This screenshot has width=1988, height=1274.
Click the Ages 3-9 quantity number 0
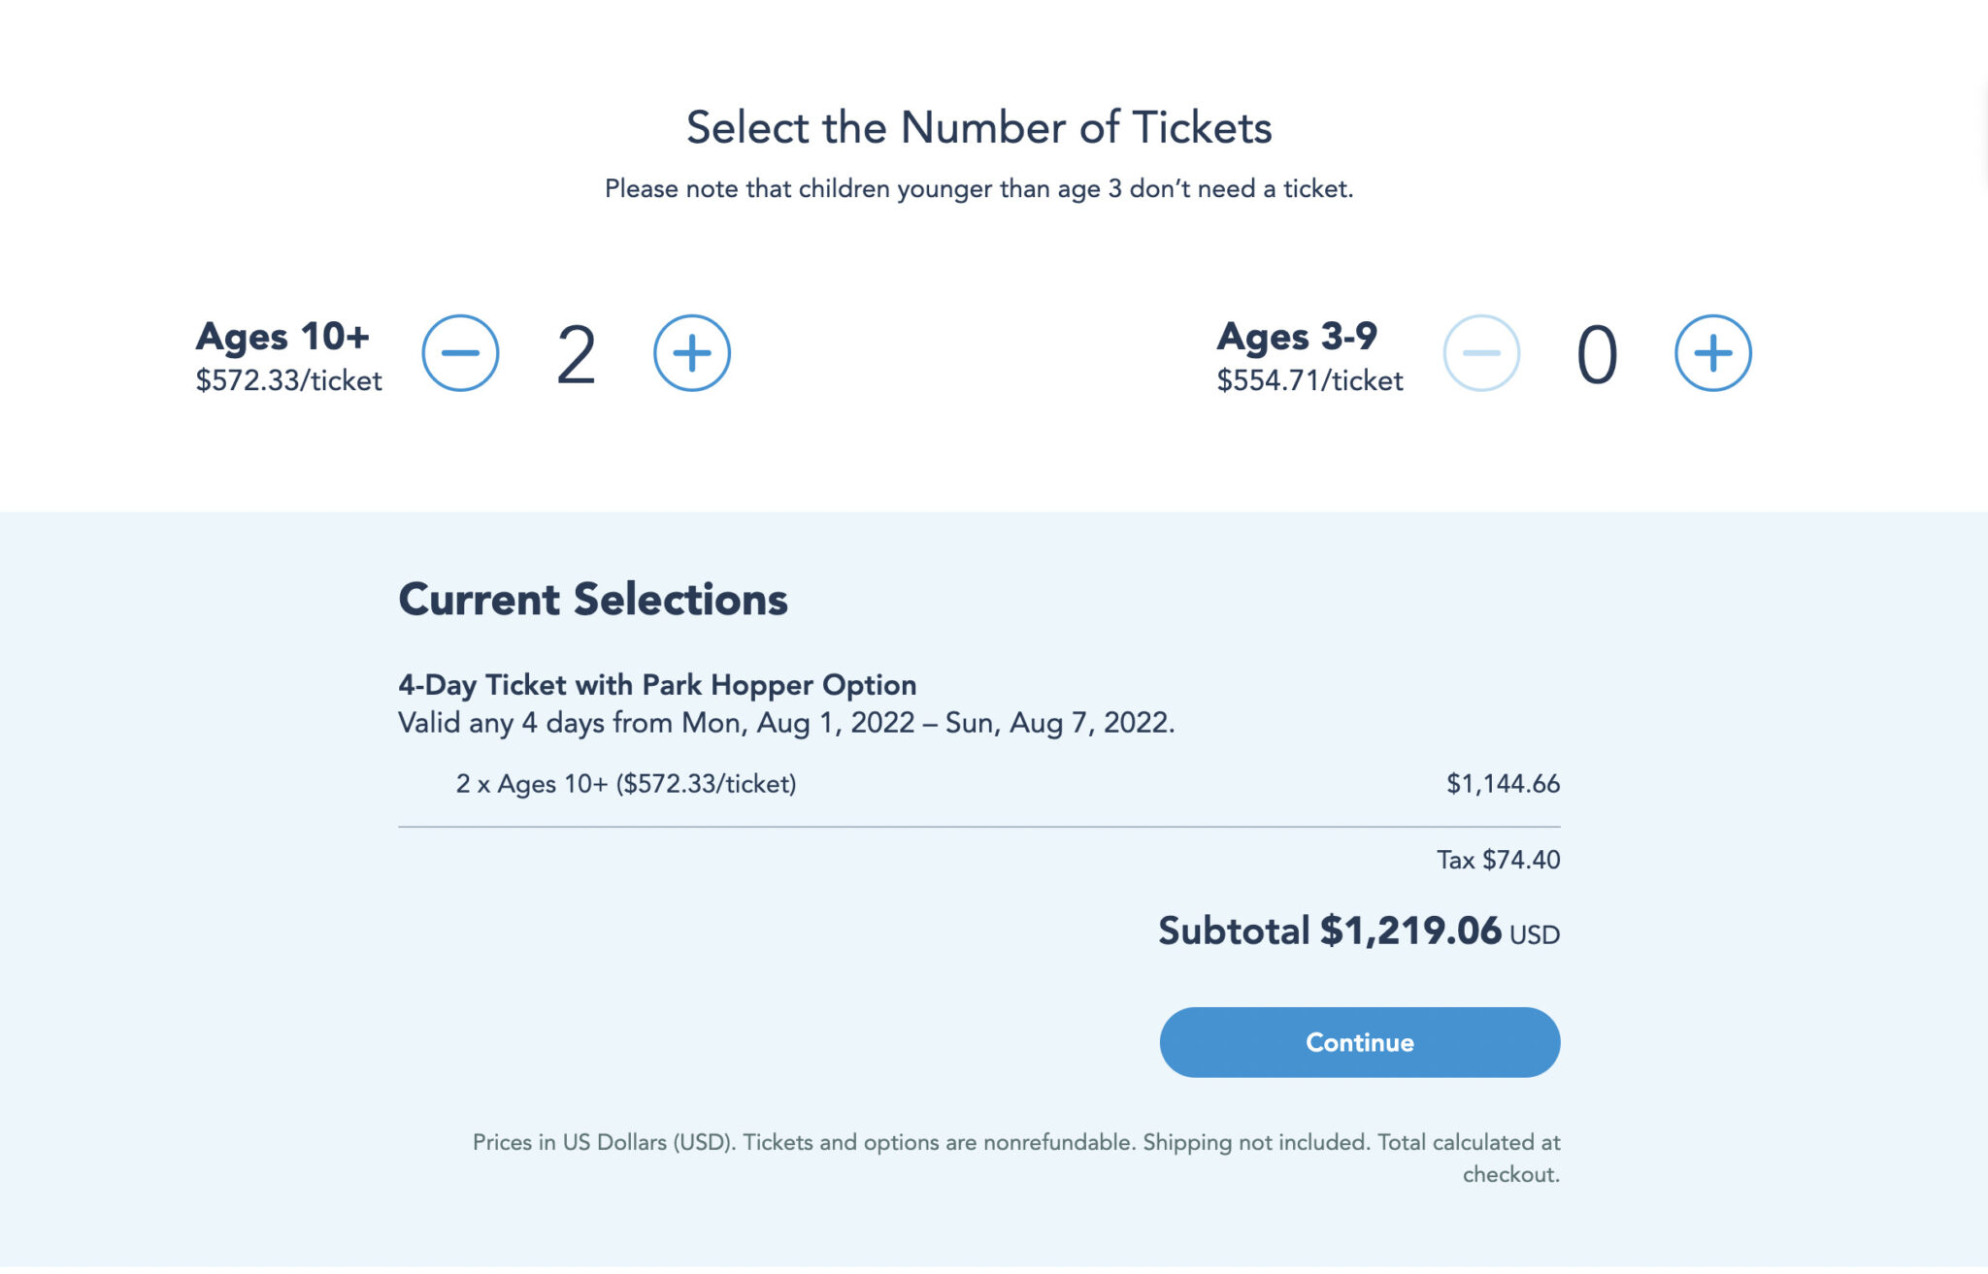(x=1597, y=355)
